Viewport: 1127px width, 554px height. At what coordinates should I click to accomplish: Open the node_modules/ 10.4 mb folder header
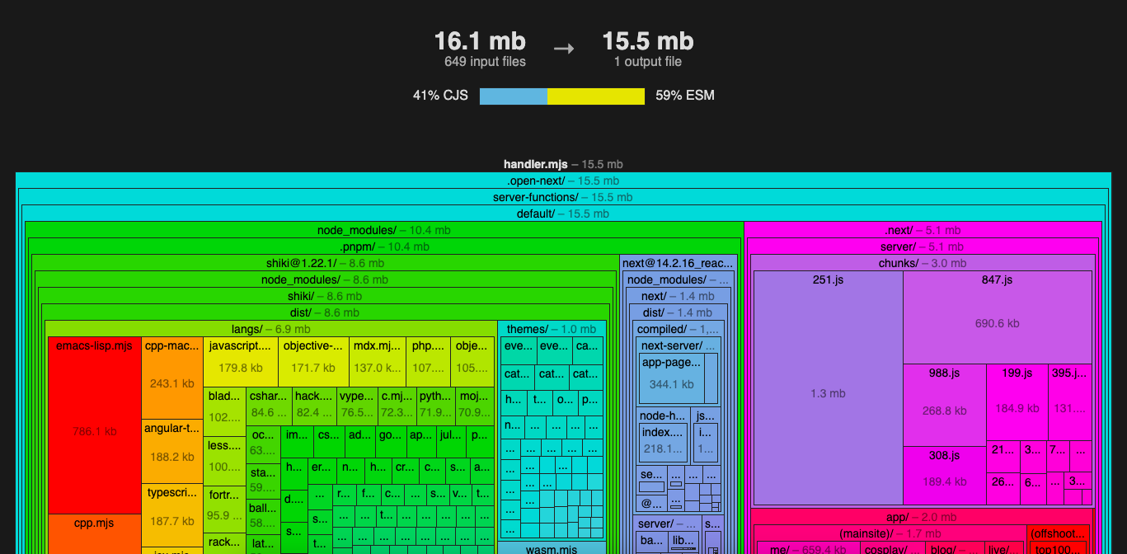(384, 230)
